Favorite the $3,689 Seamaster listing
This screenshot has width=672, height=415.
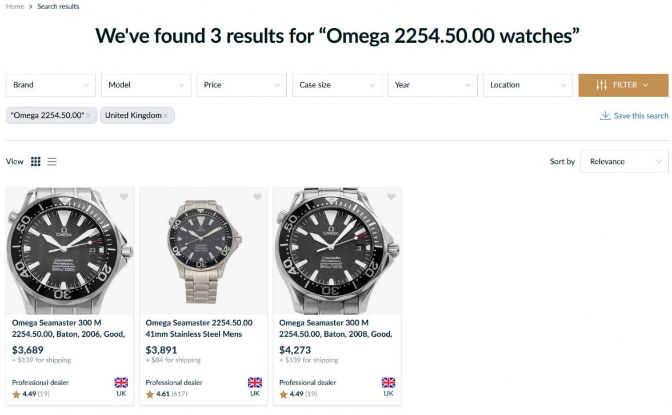(124, 197)
